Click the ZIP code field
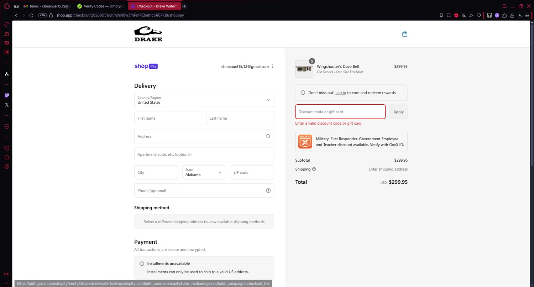Screen dimensions: 534x287 coord(252,172)
